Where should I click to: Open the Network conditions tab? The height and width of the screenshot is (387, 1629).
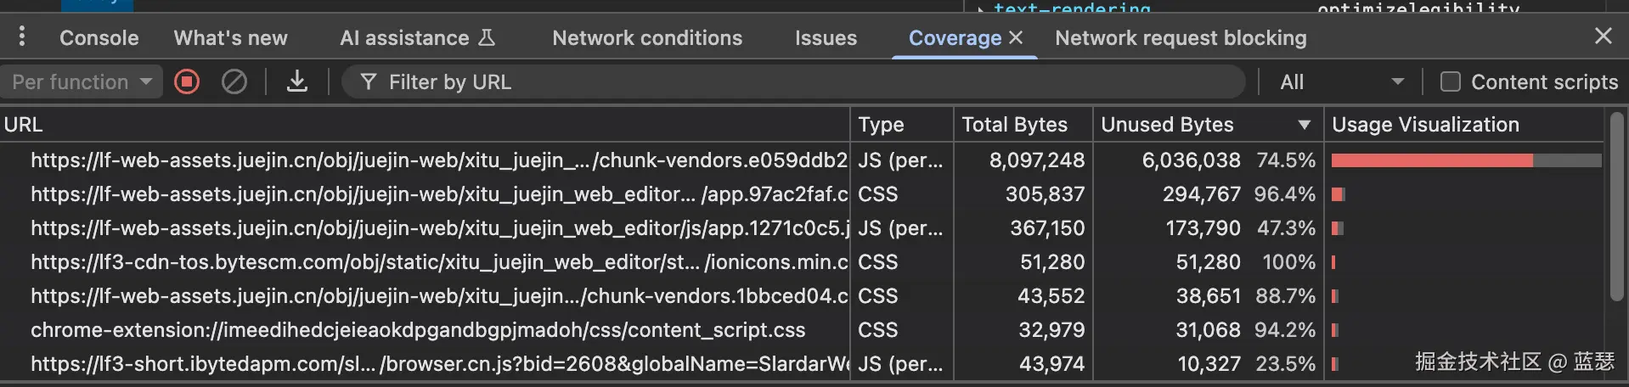646,38
